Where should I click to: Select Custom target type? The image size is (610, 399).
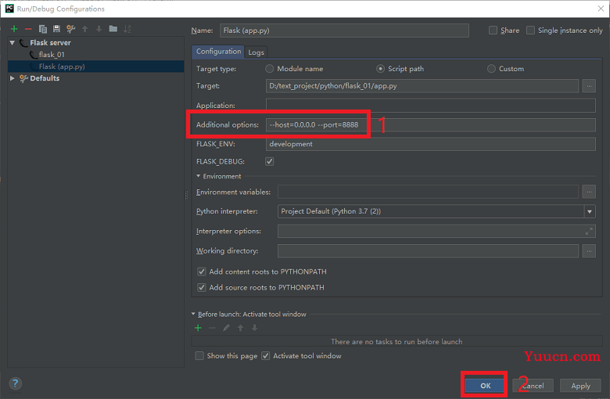point(491,69)
